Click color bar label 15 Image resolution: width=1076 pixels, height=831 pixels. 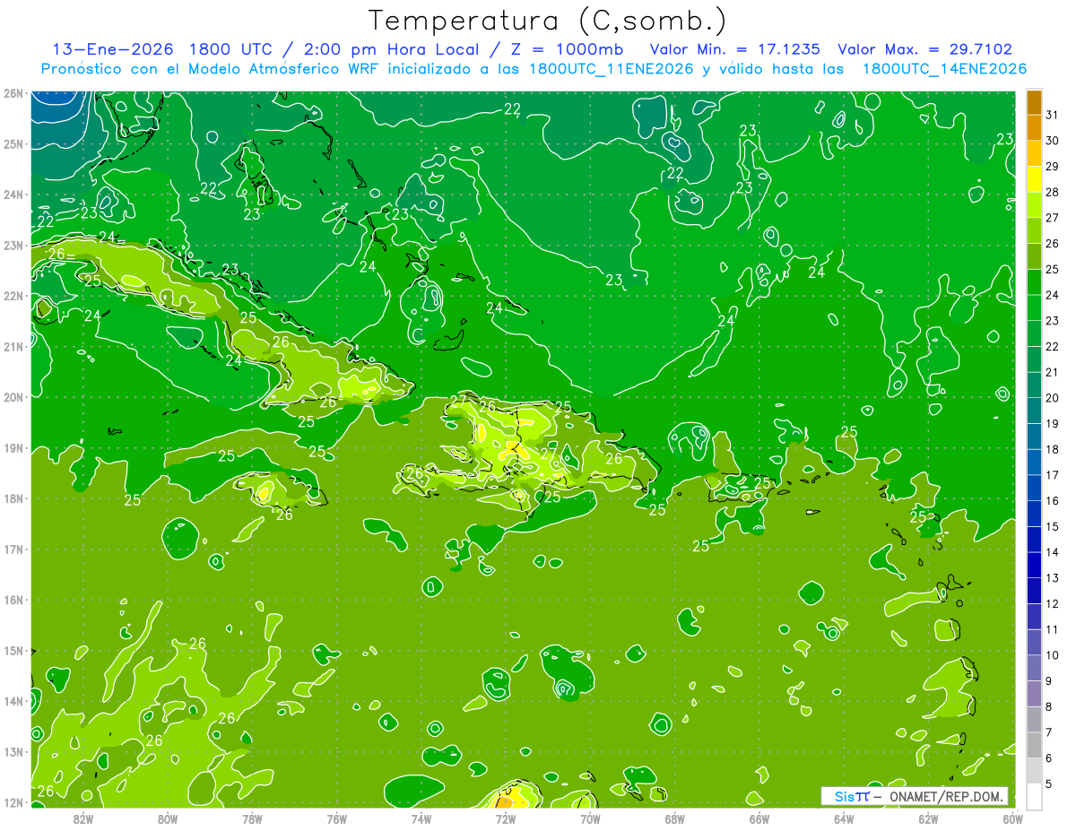coord(1052,526)
